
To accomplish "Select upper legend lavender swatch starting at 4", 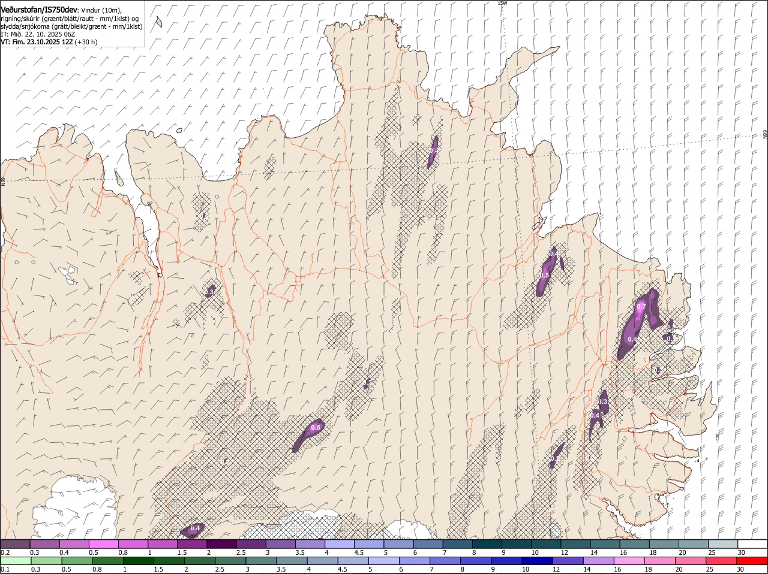I will pyautogui.click(x=339, y=544).
